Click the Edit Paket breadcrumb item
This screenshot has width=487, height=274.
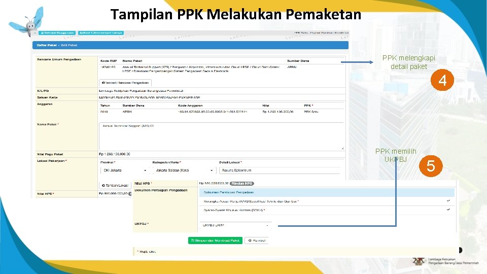point(69,45)
